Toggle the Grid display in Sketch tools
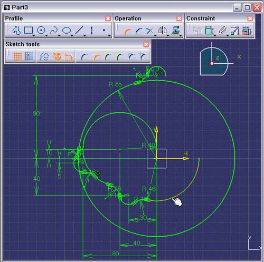264x262 pixels. pos(17,56)
